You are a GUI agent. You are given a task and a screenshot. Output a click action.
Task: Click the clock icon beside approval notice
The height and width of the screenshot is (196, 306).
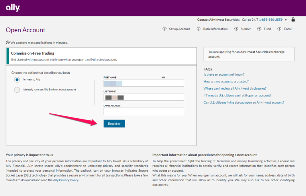tap(8, 43)
